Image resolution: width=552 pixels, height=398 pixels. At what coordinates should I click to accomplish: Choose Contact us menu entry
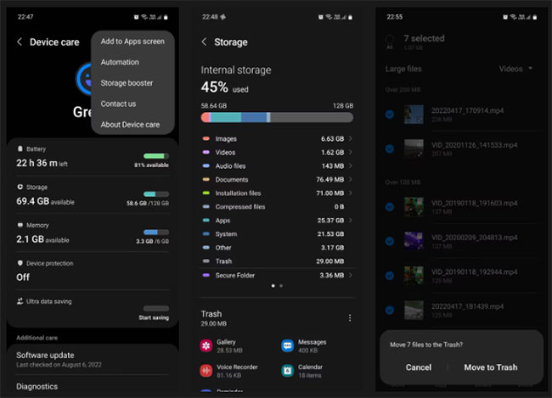point(118,104)
